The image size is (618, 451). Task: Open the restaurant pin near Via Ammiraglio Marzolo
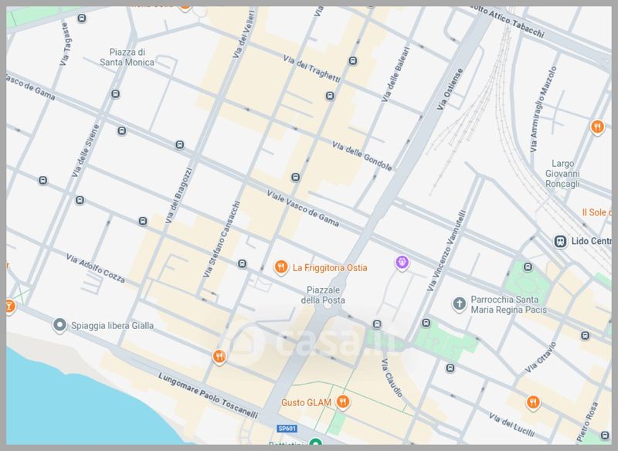pos(596,127)
